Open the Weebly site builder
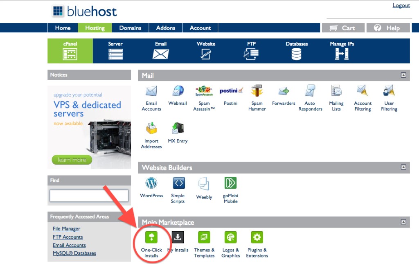The width and height of the screenshot is (419, 264). (x=204, y=188)
